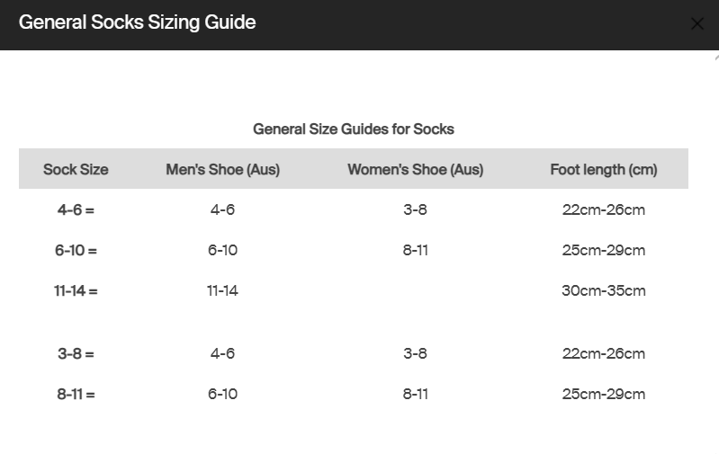The height and width of the screenshot is (454, 719).
Task: Click men's shoe value in 8-11 = row
Action: tap(222, 394)
